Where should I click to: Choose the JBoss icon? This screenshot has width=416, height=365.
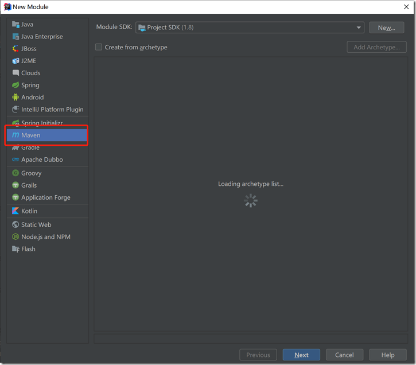click(15, 49)
